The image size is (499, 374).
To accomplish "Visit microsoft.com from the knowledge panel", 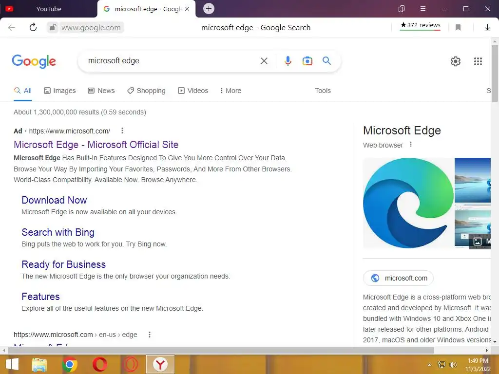I will [x=398, y=278].
